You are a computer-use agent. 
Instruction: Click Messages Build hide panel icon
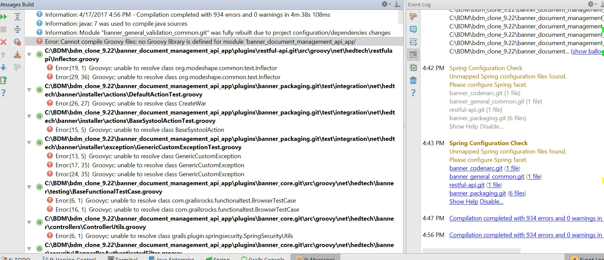tap(397, 4)
